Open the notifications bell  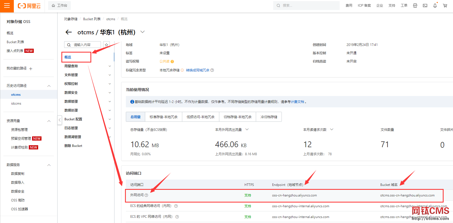(x=435, y=6)
